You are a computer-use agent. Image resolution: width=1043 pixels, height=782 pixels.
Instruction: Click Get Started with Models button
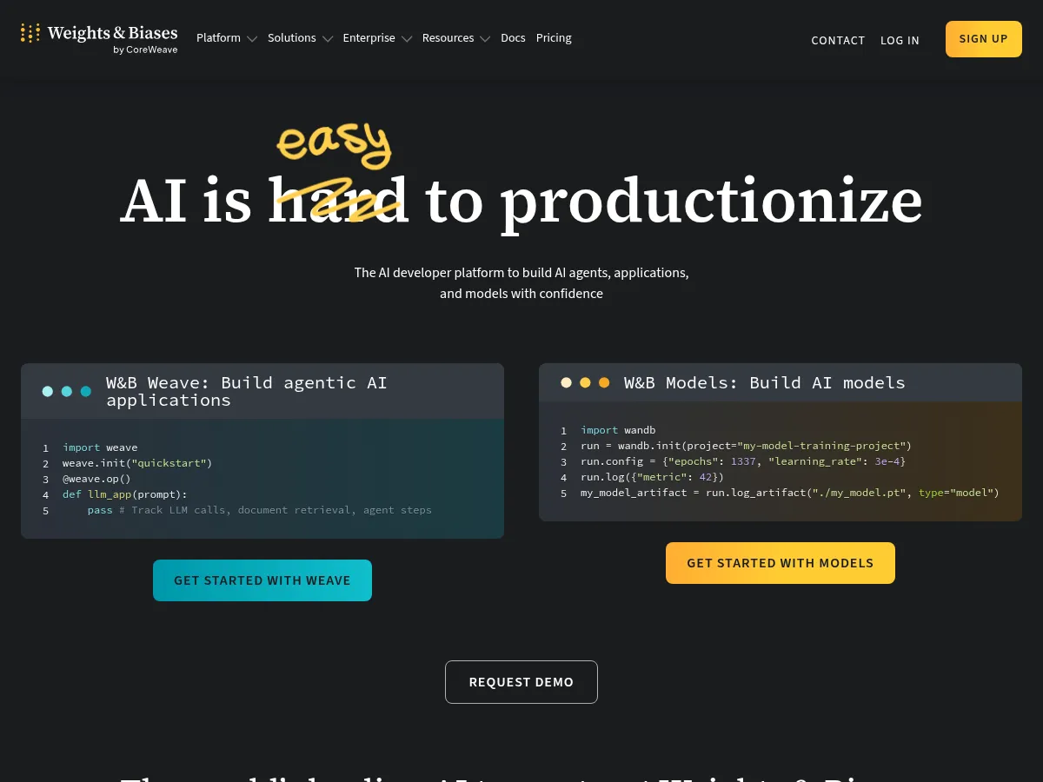pyautogui.click(x=780, y=563)
